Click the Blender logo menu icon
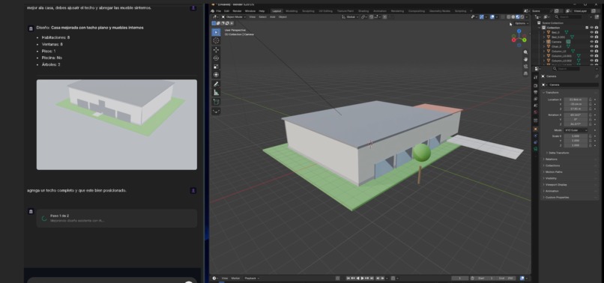 click(213, 11)
